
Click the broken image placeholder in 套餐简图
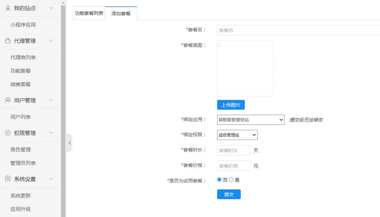(219, 45)
